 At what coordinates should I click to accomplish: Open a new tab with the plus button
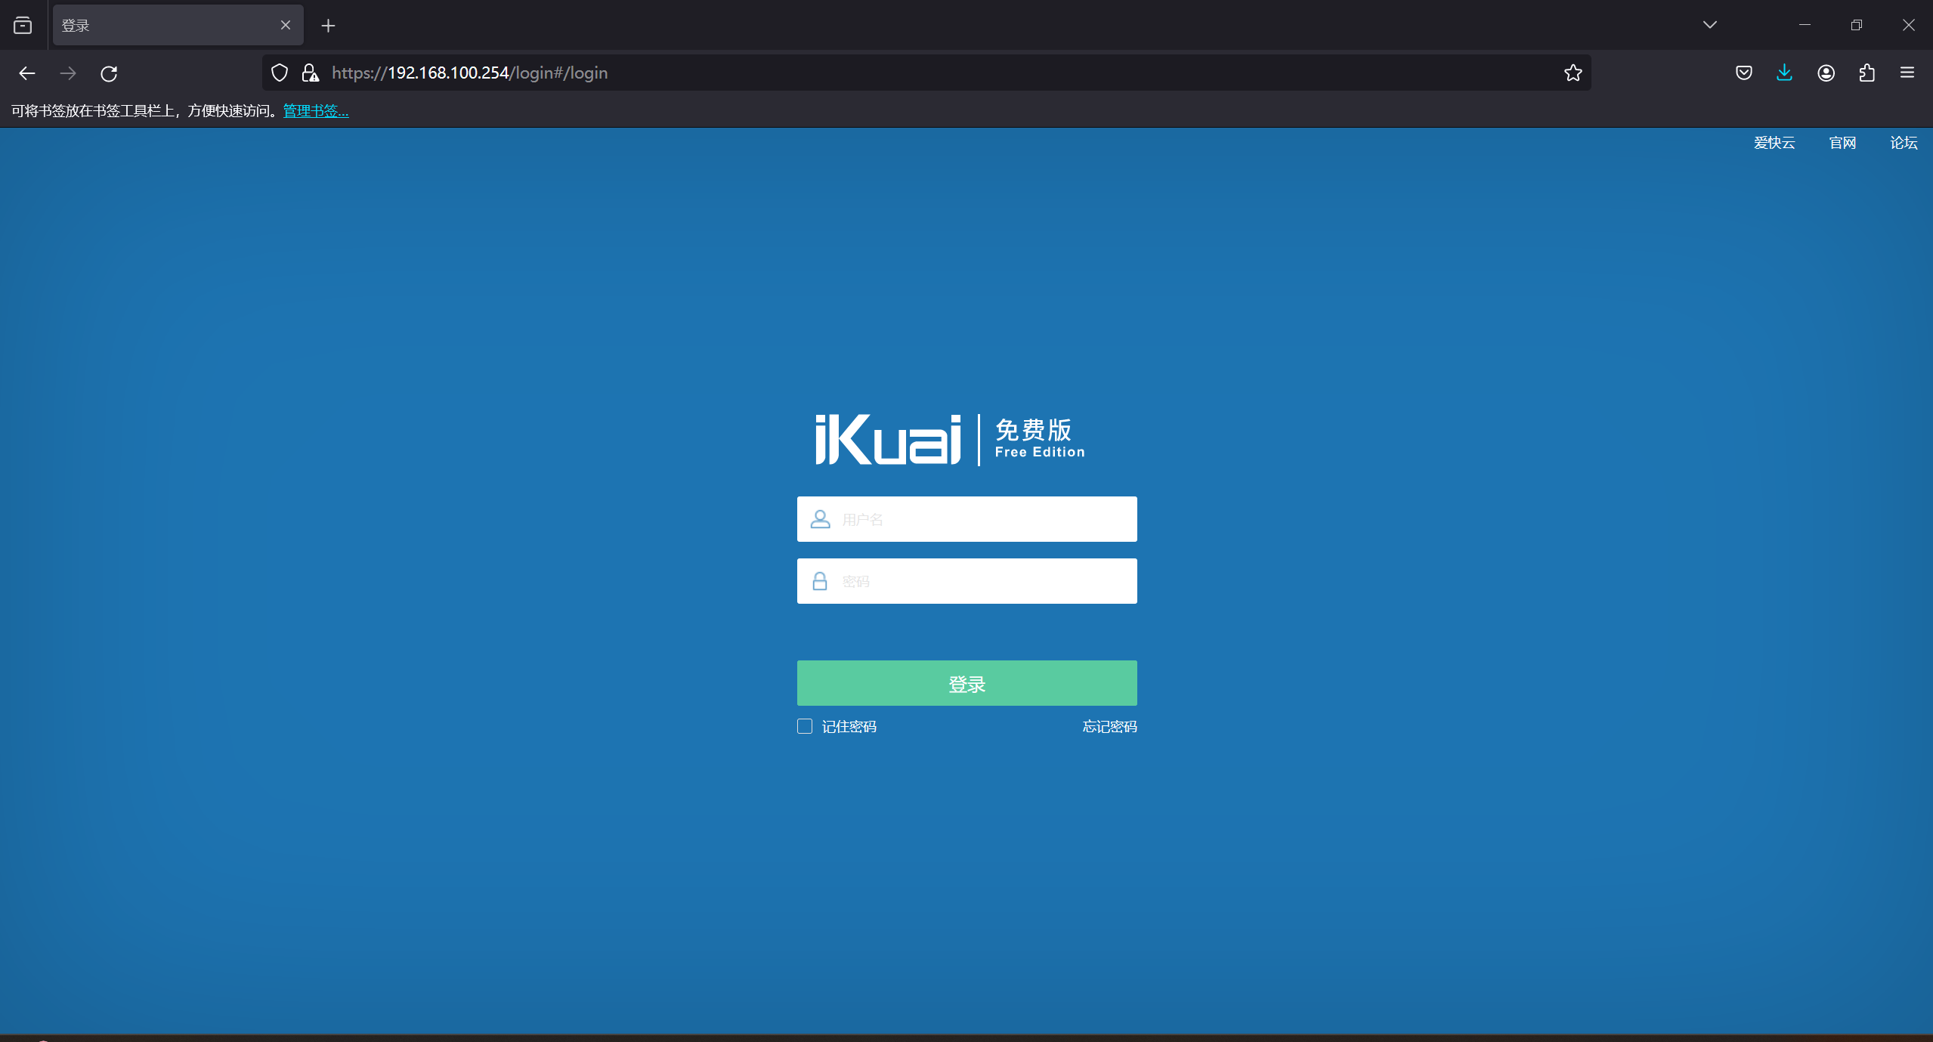point(328,25)
